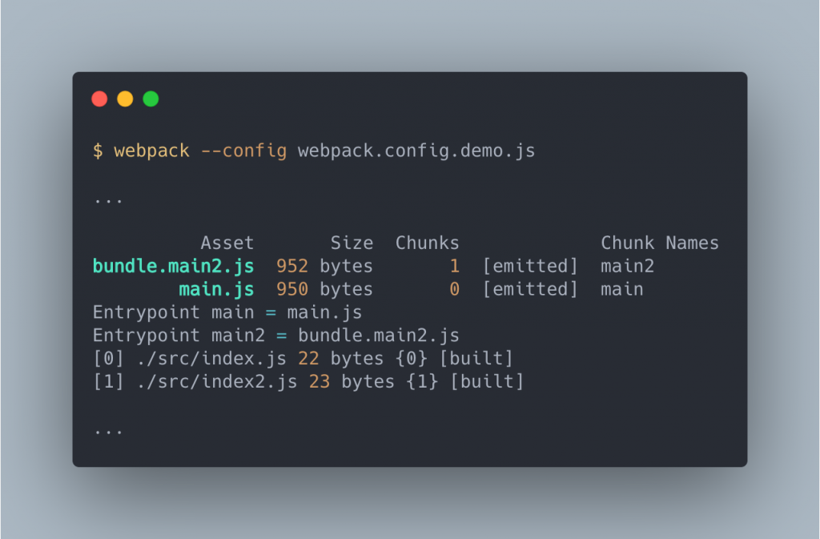This screenshot has width=820, height=539.
Task: Click the 950 bytes size value
Action: click(x=324, y=290)
